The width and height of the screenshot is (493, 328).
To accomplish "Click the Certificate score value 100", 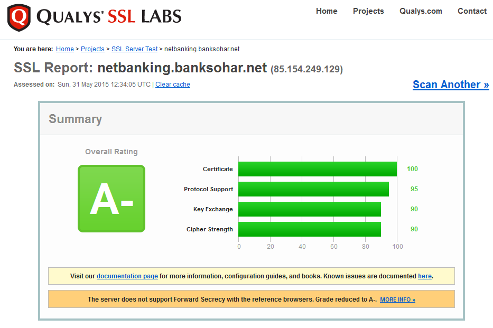I will point(412,169).
